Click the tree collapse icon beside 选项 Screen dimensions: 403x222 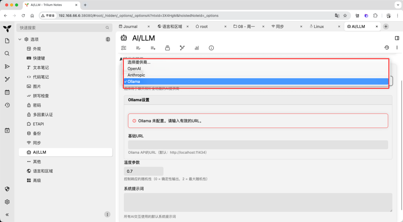pyautogui.click(x=108, y=39)
